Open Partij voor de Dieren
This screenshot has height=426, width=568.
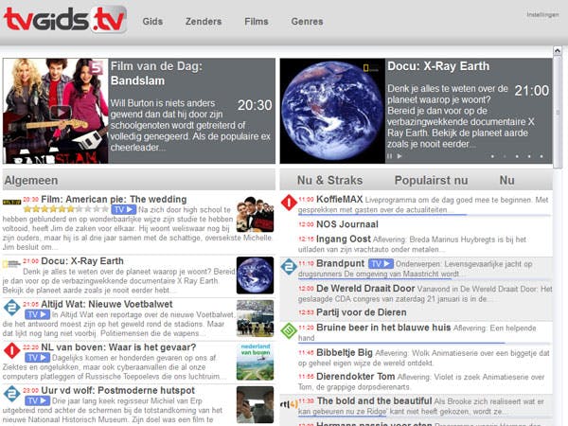tap(362, 312)
